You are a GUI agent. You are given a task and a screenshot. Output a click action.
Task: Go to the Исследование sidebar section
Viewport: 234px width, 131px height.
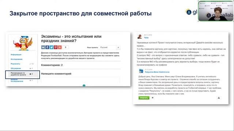16,59
